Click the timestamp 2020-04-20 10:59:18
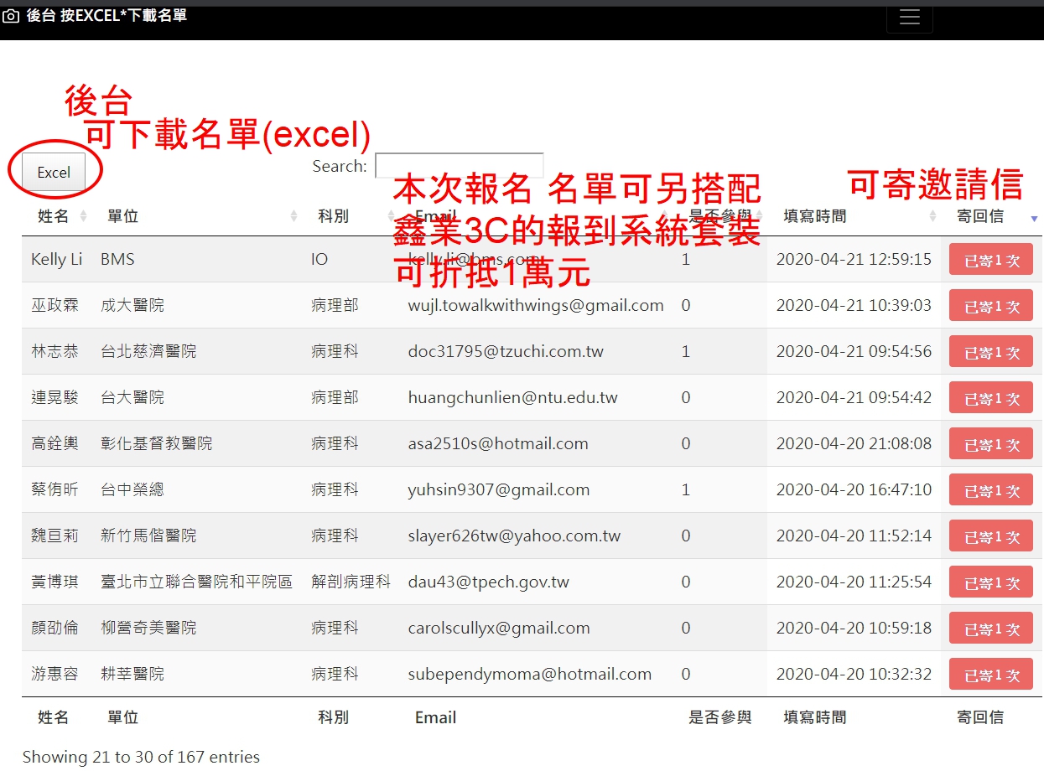 click(x=854, y=628)
